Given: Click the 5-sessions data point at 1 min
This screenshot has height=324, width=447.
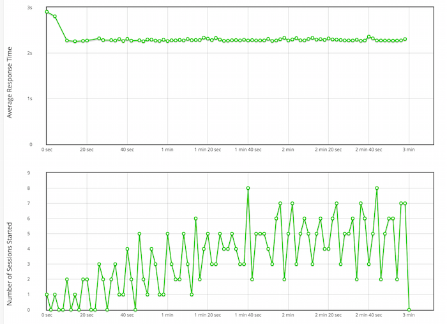Looking at the screenshot, I should coord(167,234).
